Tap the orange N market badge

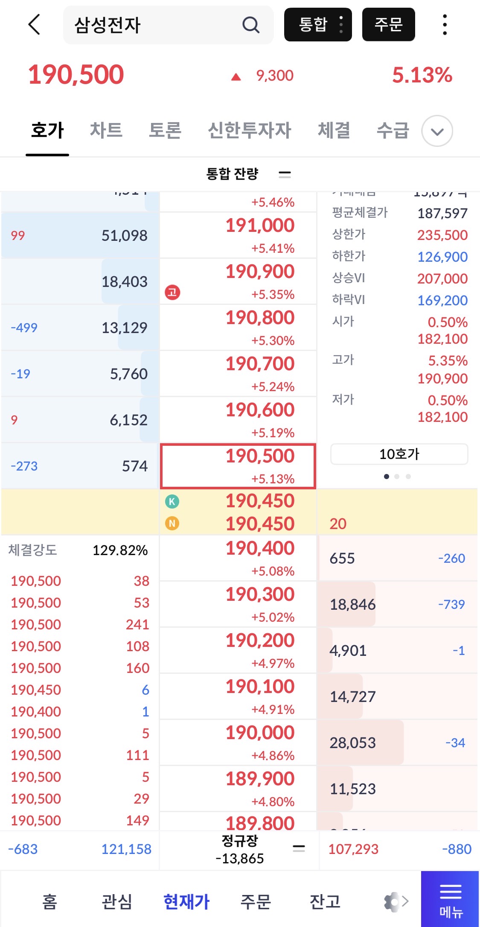click(x=172, y=523)
